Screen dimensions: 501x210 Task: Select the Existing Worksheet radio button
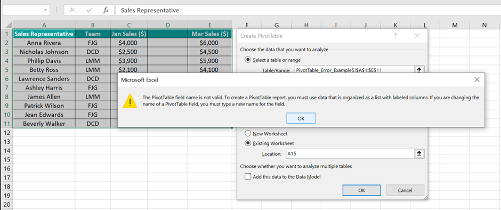pos(248,143)
